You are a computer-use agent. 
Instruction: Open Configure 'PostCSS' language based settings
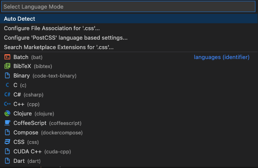[x=129, y=38]
